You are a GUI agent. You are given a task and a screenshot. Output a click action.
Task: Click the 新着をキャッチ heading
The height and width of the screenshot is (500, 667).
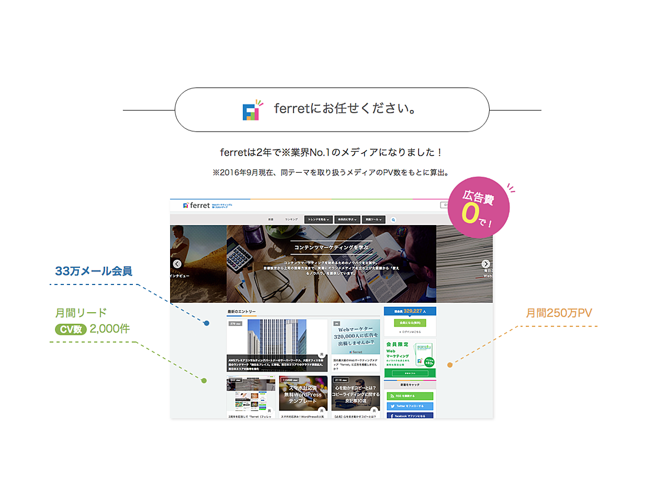(x=410, y=384)
